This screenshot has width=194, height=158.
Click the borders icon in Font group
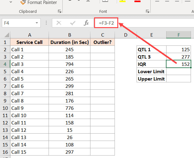coord(105,1)
